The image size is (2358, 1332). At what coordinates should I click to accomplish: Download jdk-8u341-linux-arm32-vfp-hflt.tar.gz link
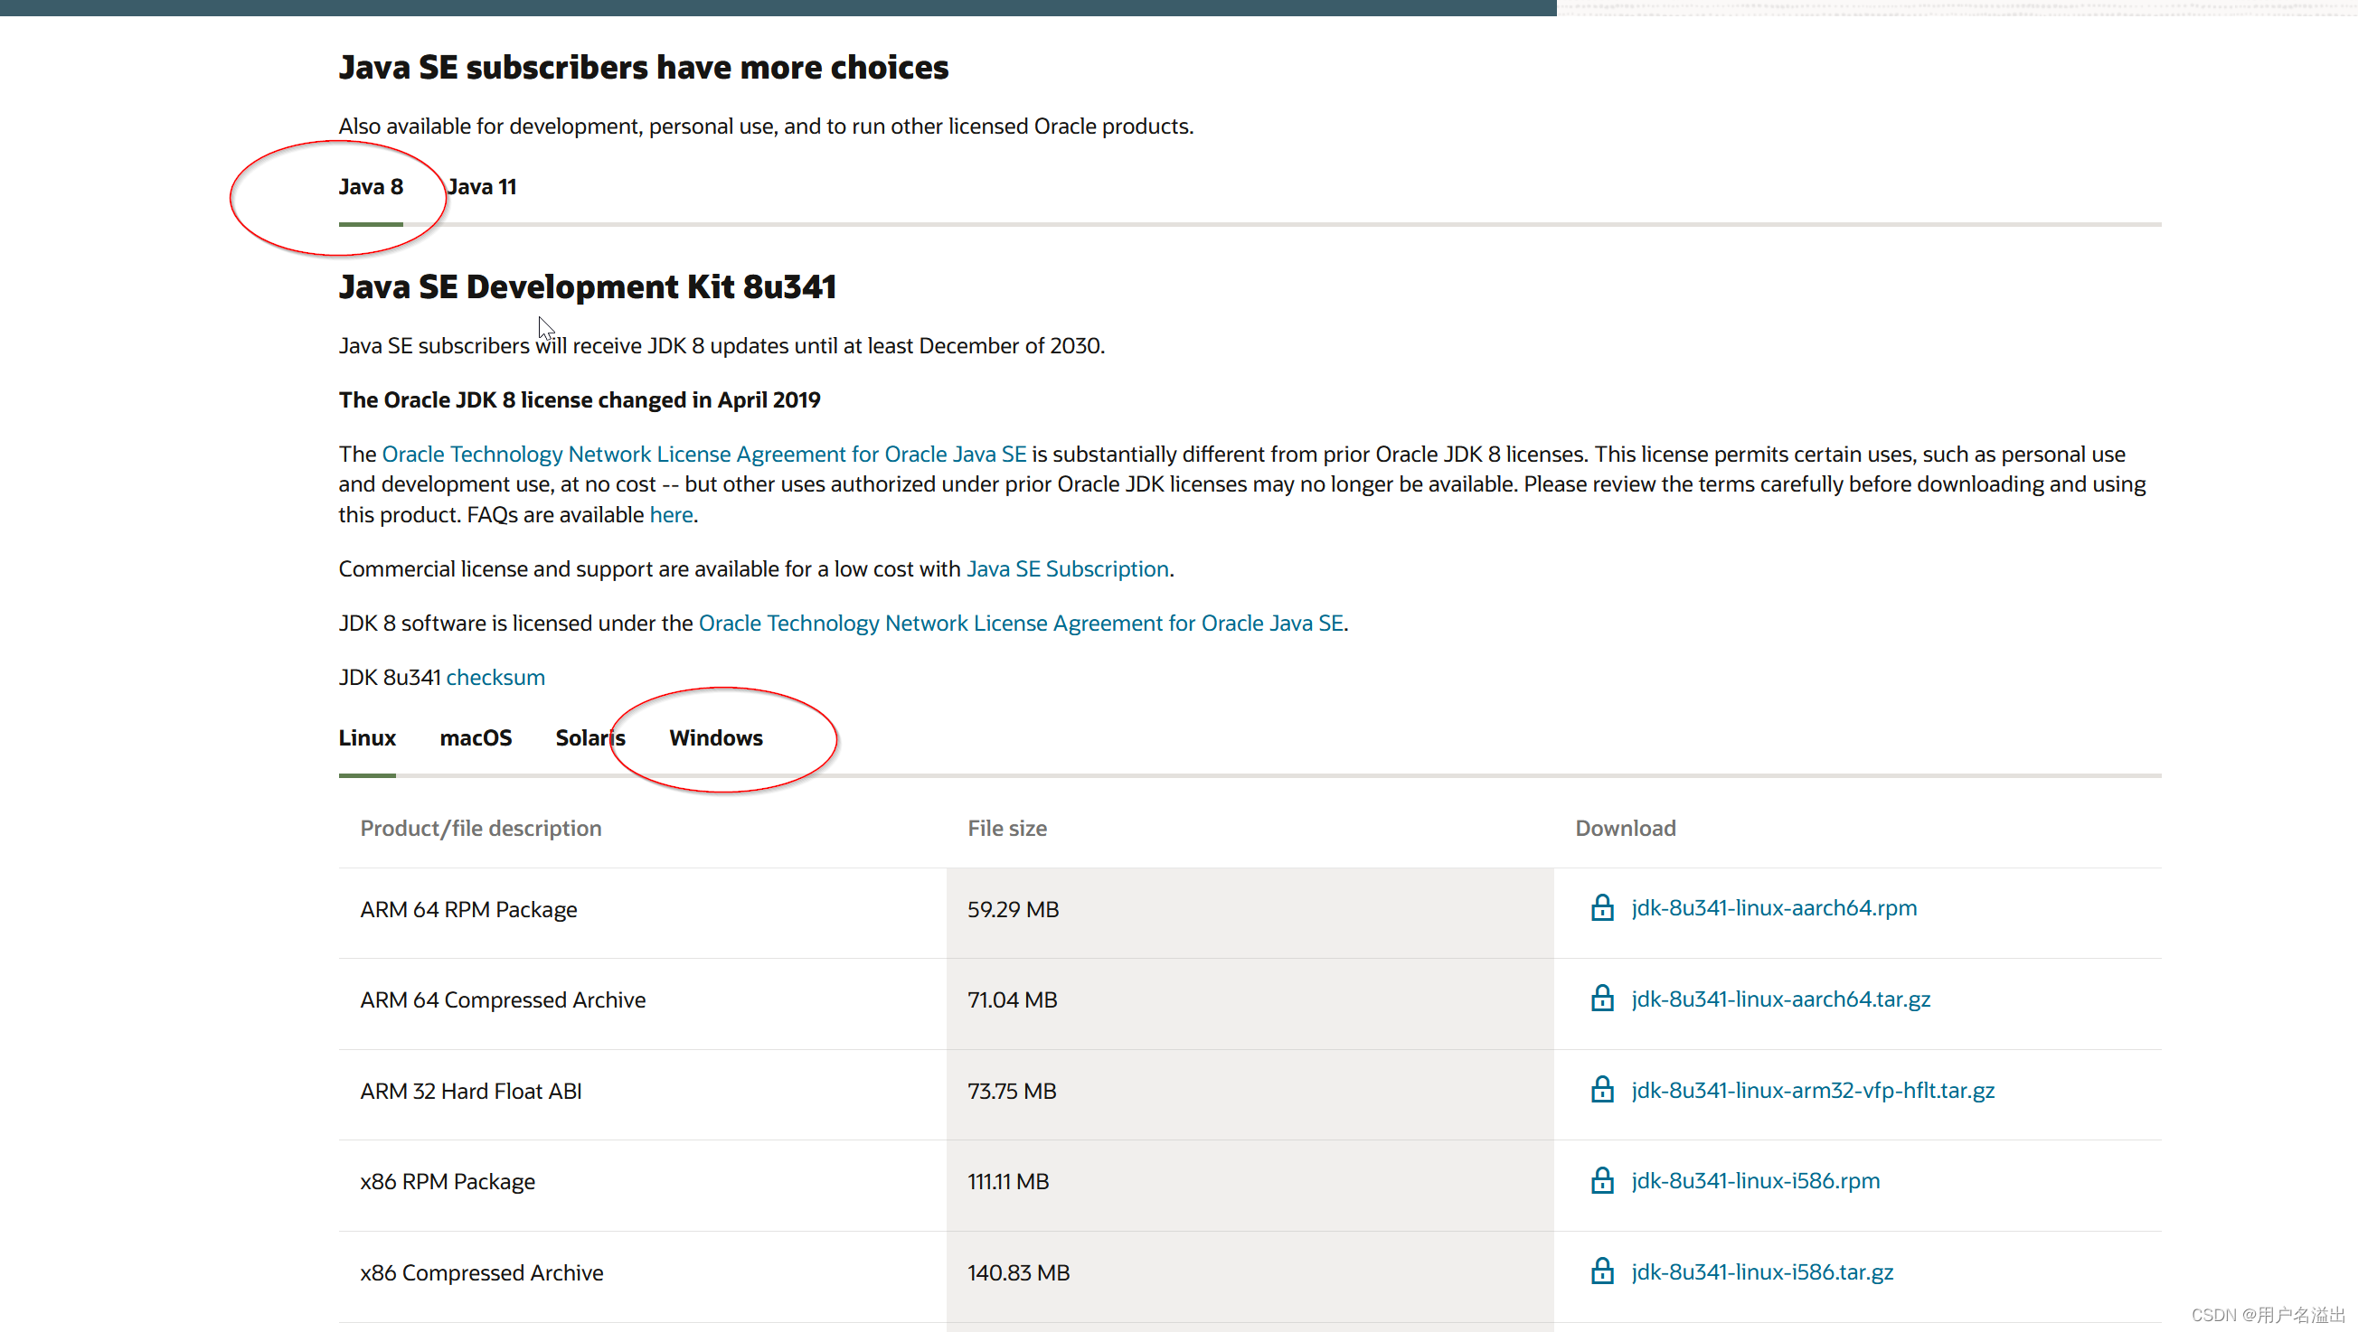(x=1813, y=1091)
